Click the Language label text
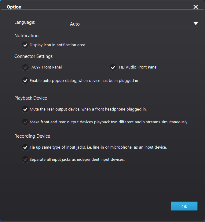This screenshot has height=222, width=205. tap(25, 22)
